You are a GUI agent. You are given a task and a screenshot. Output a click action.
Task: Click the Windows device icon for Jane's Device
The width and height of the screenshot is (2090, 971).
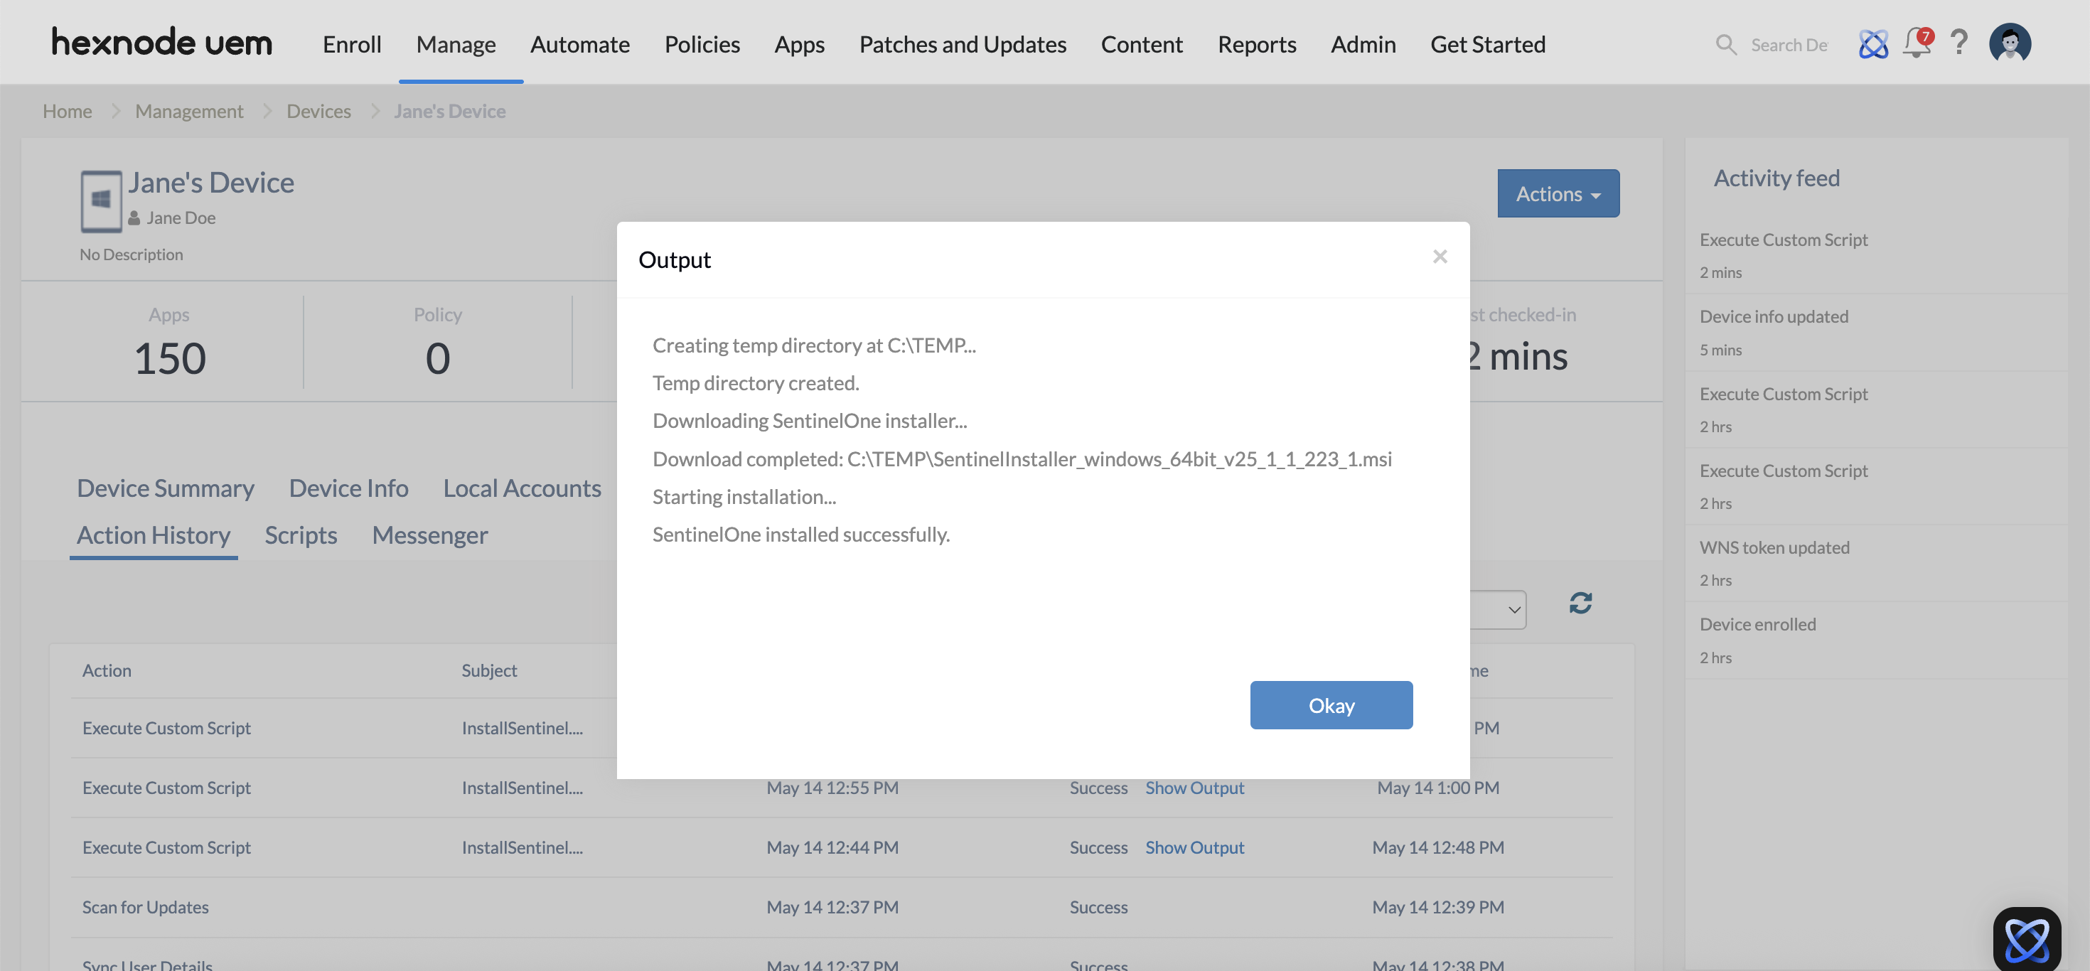tap(101, 200)
